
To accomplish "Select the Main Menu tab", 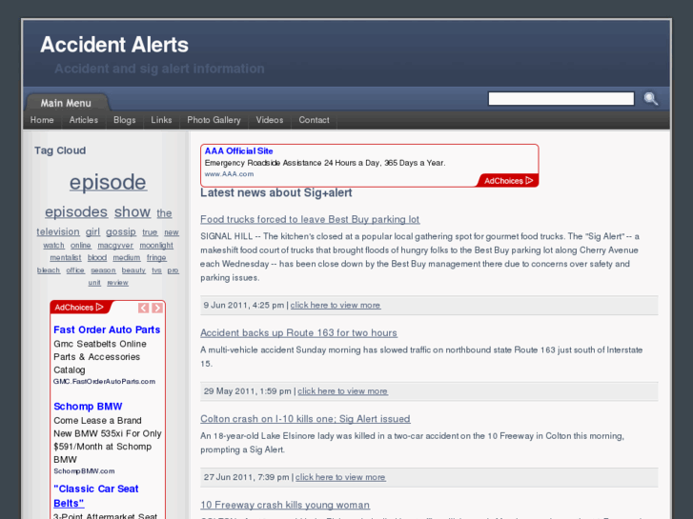I will coord(66,103).
